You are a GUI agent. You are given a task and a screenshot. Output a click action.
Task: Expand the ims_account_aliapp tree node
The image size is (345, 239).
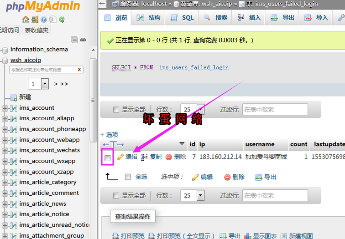5,119
